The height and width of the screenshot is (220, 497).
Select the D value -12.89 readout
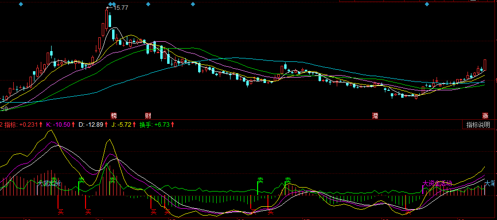[91, 125]
